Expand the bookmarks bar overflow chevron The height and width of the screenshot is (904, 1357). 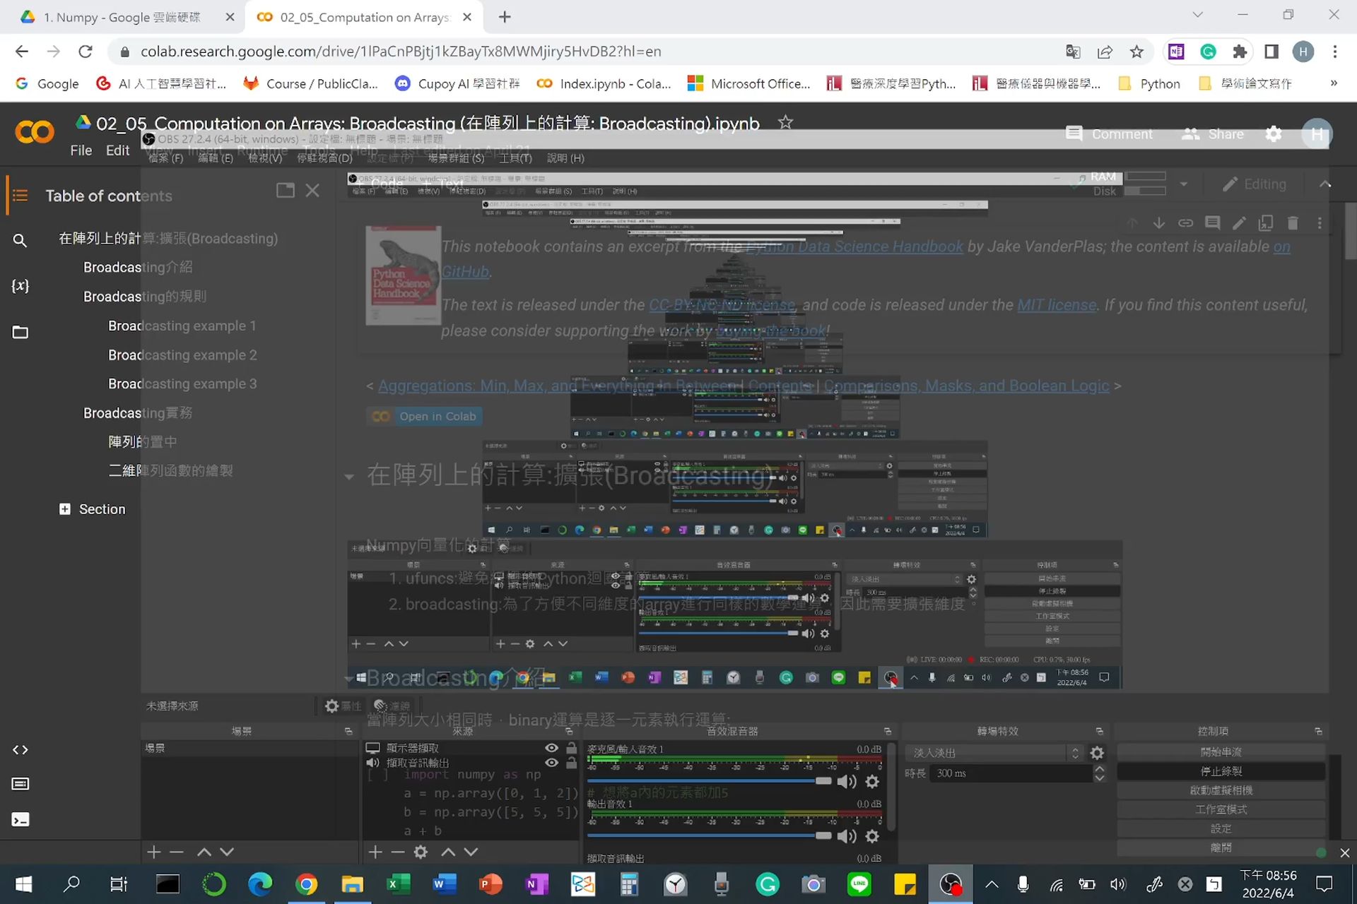[1333, 83]
